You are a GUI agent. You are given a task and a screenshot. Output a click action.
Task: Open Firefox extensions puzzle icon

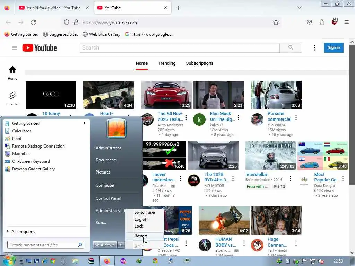322,22
